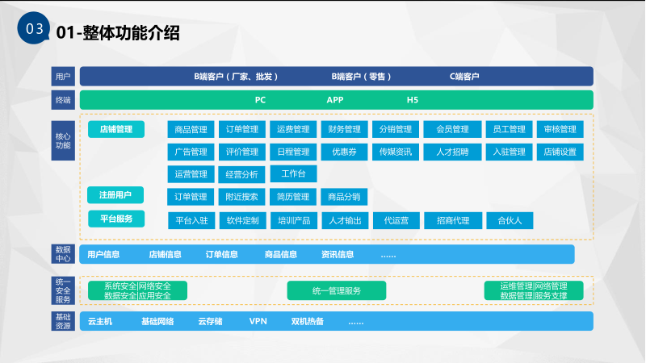The image size is (646, 363).
Task: Click the 经营分析 box
Action: (241, 174)
